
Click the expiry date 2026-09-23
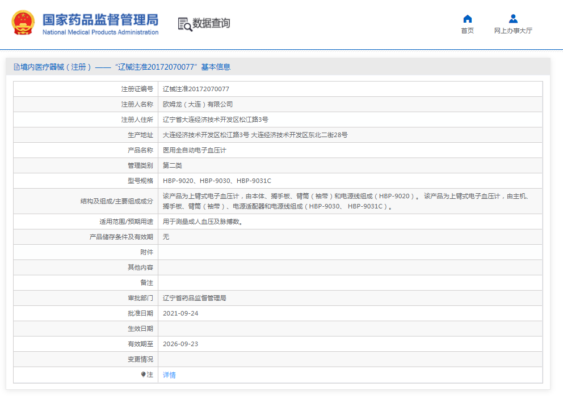(180, 344)
